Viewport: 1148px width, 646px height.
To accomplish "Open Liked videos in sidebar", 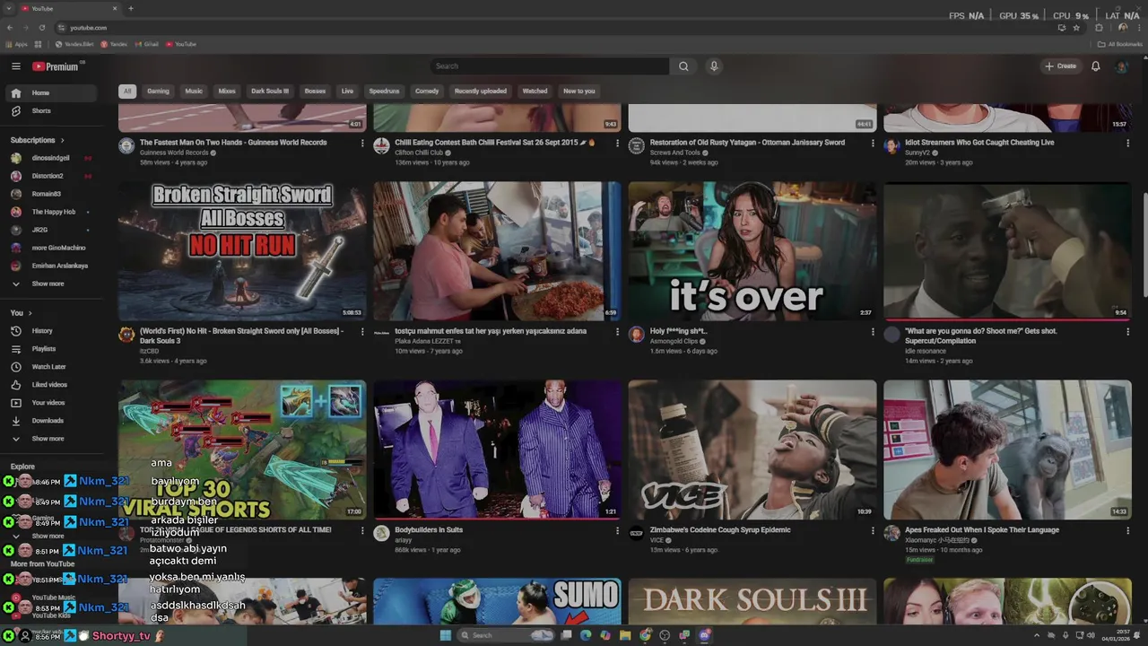I will [x=52, y=385].
